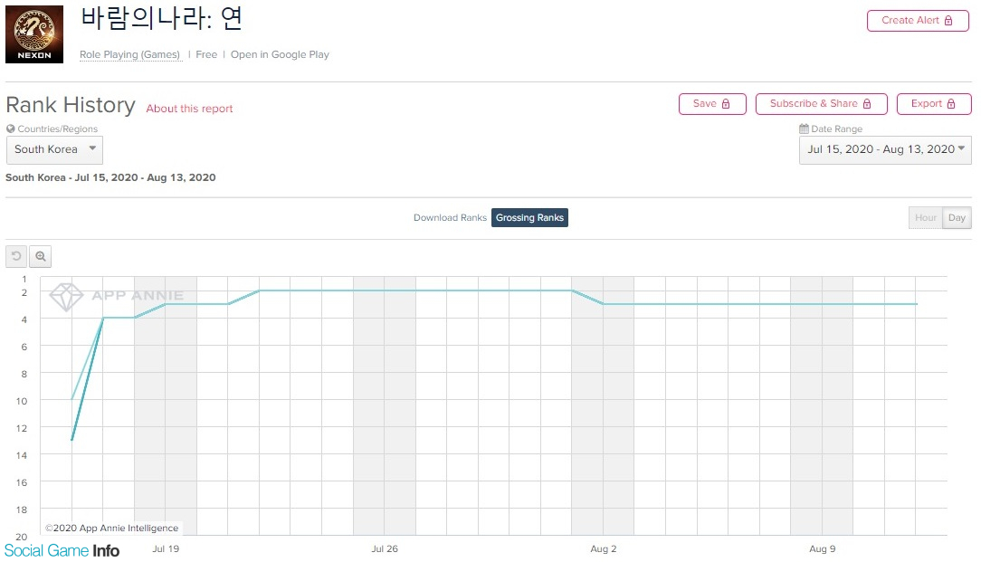Click Subscribe & Share button
This screenshot has width=981, height=562.
click(821, 104)
